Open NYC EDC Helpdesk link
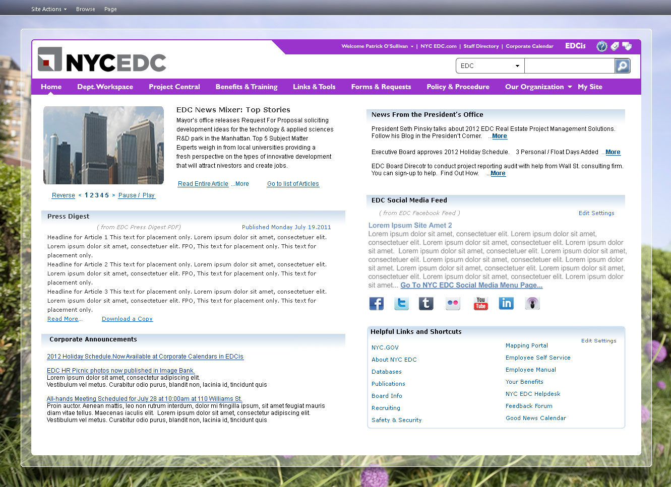The height and width of the screenshot is (487, 671). [533, 394]
